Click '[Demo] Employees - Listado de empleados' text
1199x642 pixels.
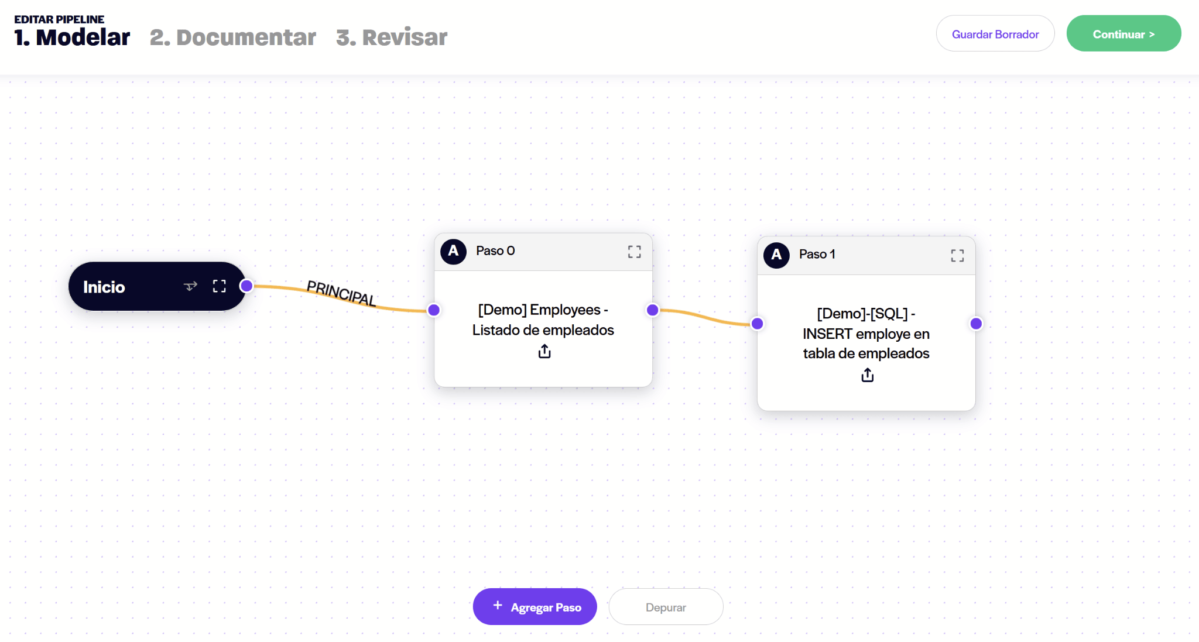[543, 320]
